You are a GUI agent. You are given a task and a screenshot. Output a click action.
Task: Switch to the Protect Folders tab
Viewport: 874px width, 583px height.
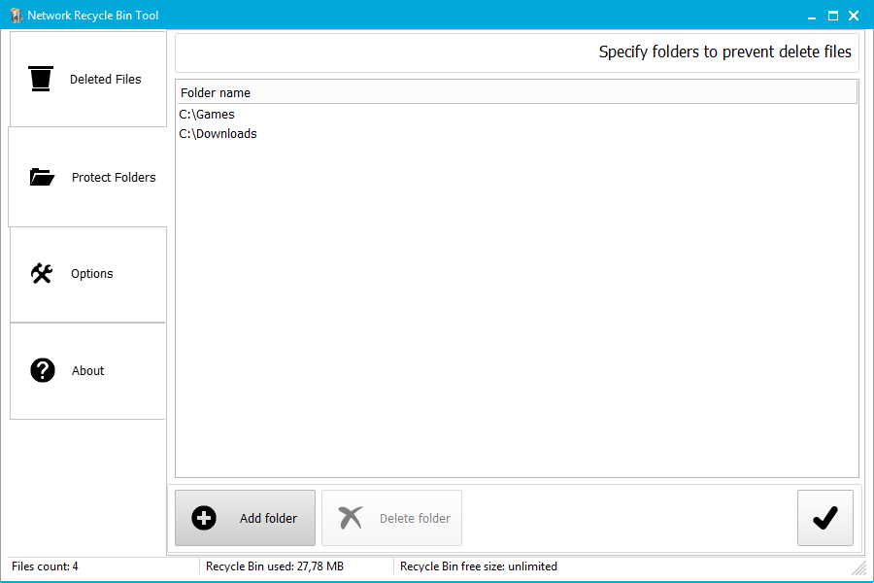point(87,177)
